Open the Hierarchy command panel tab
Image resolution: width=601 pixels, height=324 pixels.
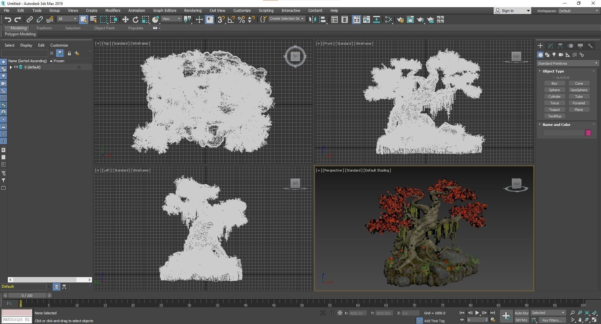(x=560, y=46)
